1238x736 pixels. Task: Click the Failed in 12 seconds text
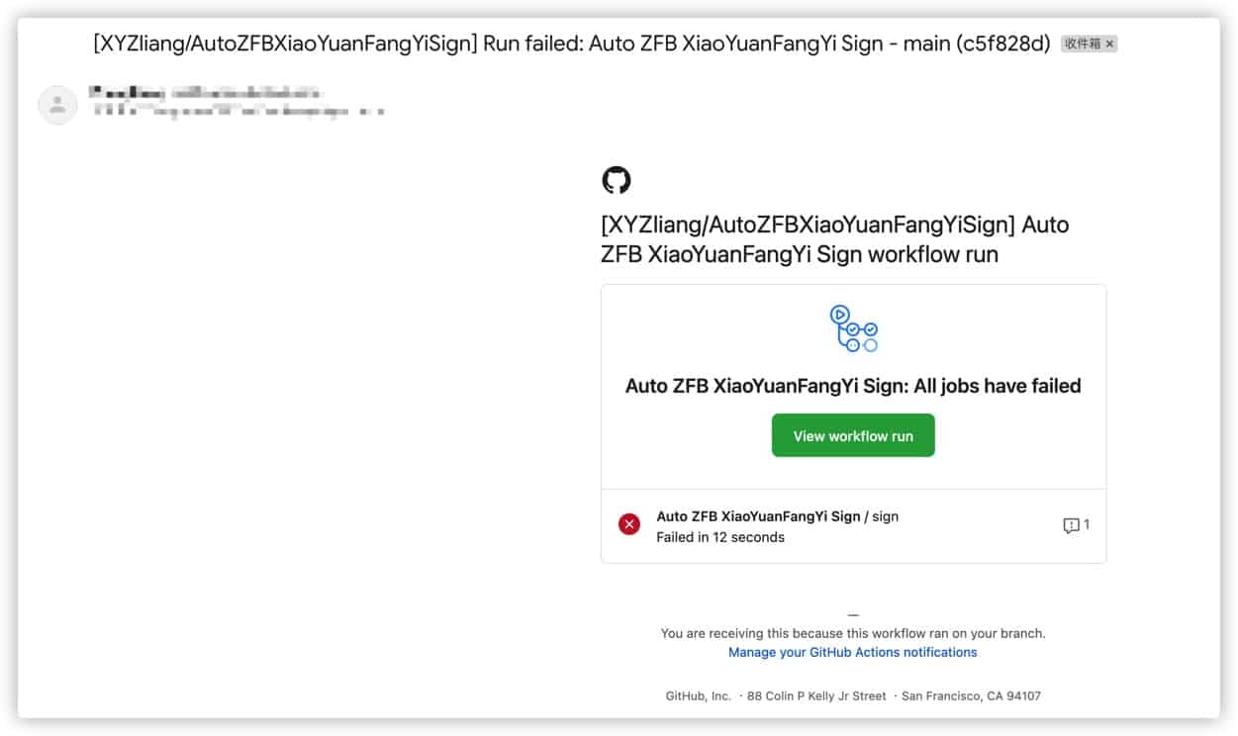(x=720, y=537)
